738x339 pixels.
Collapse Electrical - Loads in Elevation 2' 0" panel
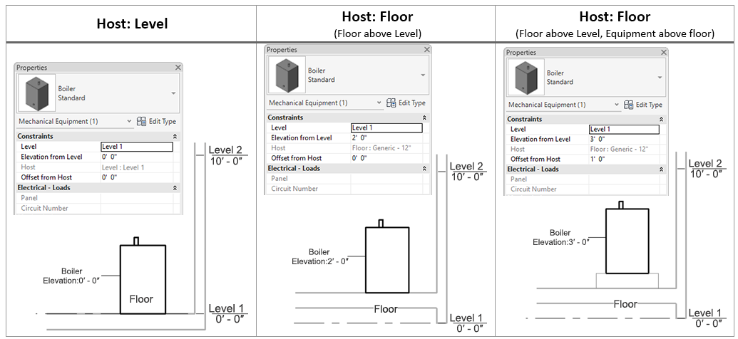(424, 168)
